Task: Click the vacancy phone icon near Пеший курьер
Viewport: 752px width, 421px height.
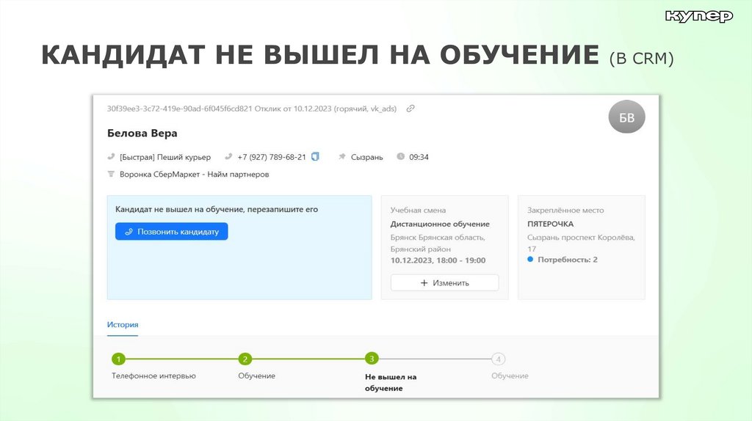Action: (112, 157)
